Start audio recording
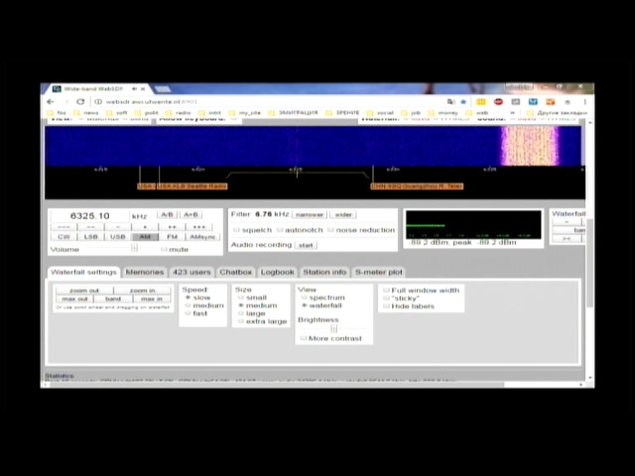The width and height of the screenshot is (635, 476). 306,245
